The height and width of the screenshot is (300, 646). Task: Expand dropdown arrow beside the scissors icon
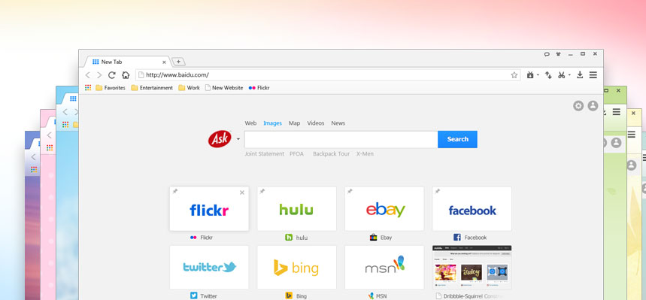569,75
